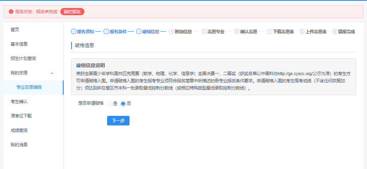Go to 招生计划查询 page
This screenshot has height=169, width=367.
23,58
